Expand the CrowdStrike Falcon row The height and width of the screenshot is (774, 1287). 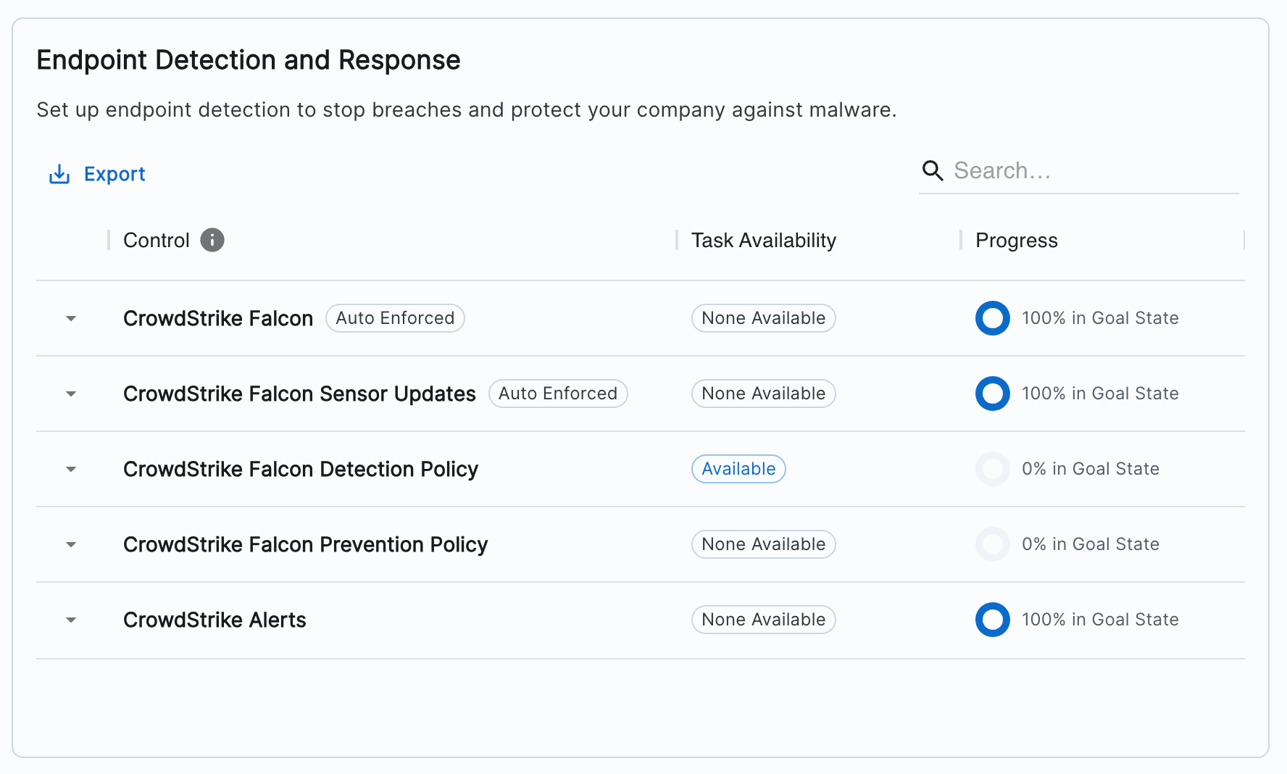tap(71, 319)
